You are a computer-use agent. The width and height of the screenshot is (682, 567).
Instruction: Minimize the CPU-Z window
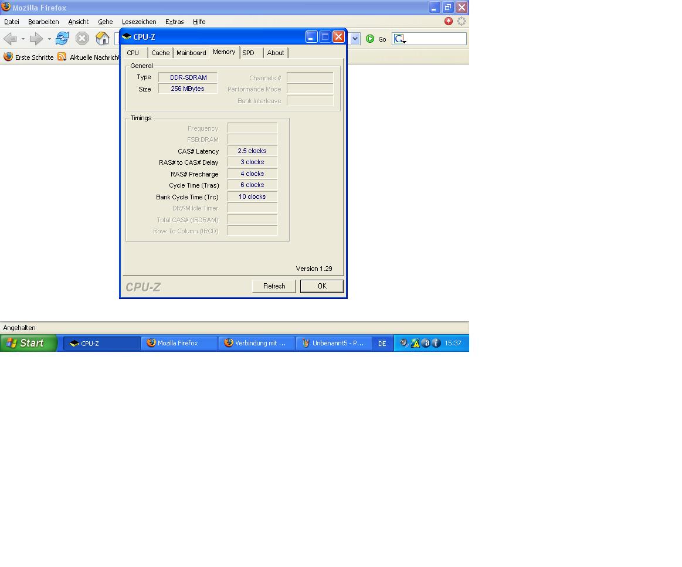(x=311, y=37)
